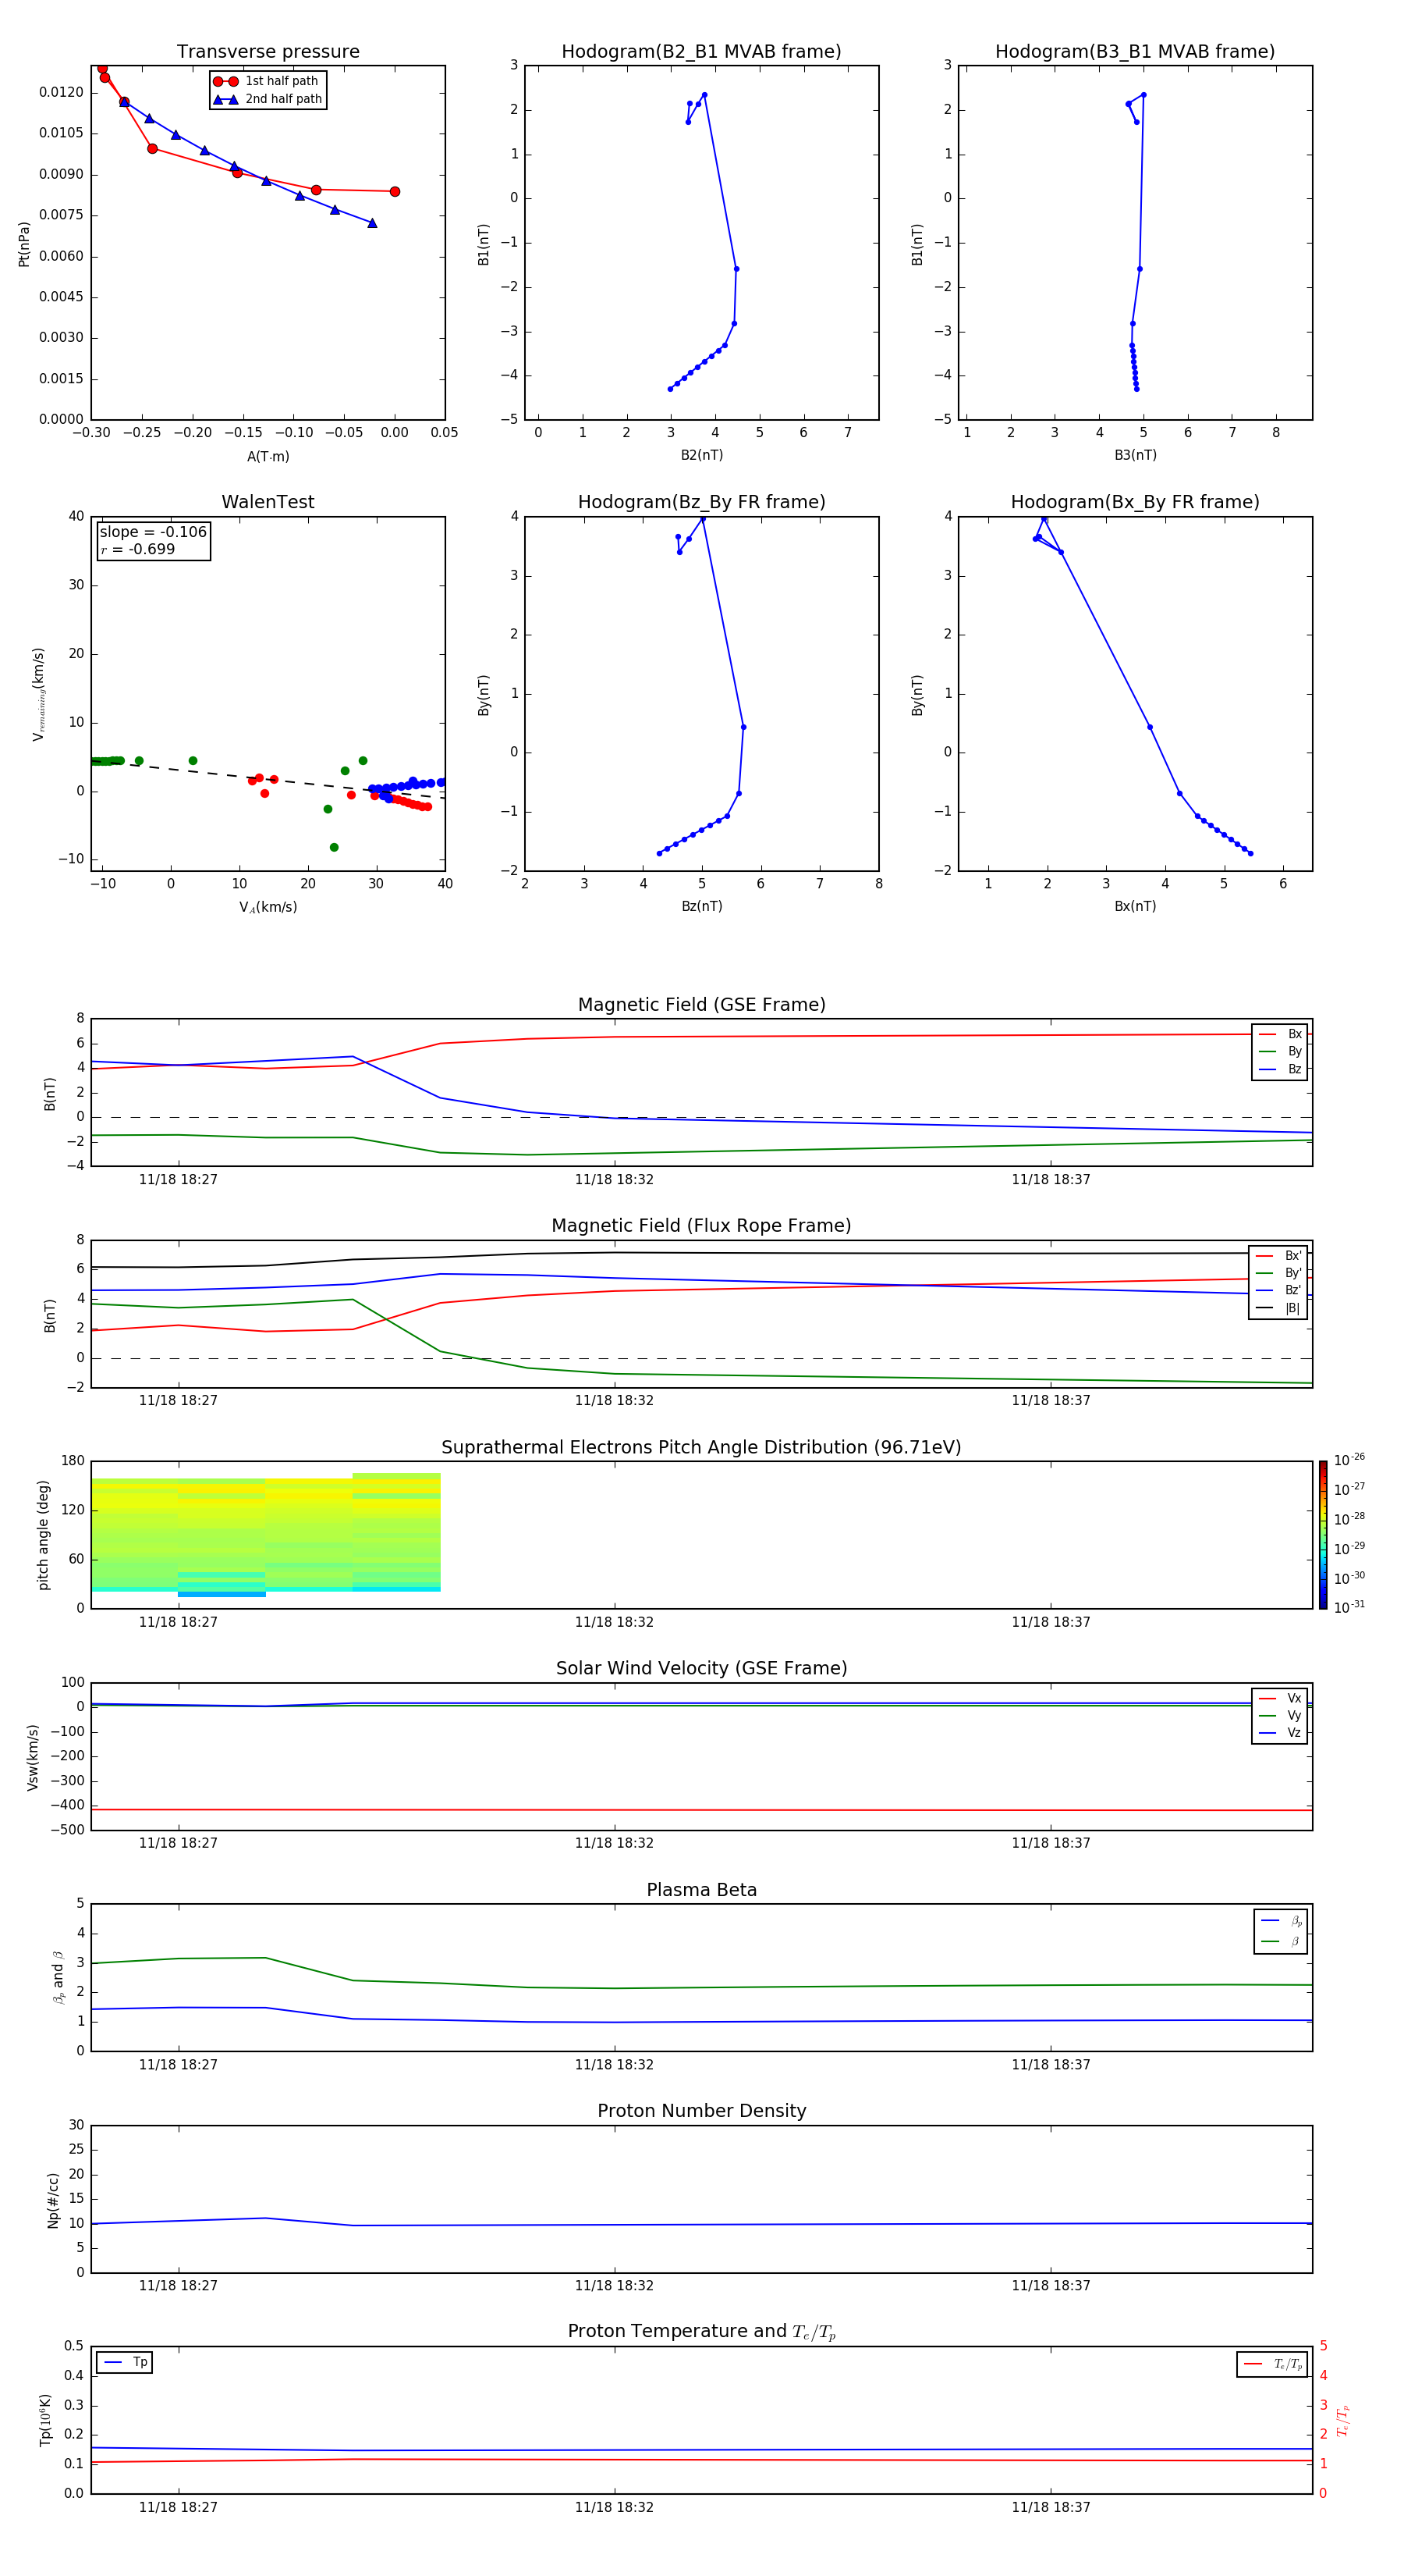Click the 'Vy' legend entry in velocity plot
This screenshot has height=2576, width=1404.
pyautogui.click(x=1280, y=1716)
